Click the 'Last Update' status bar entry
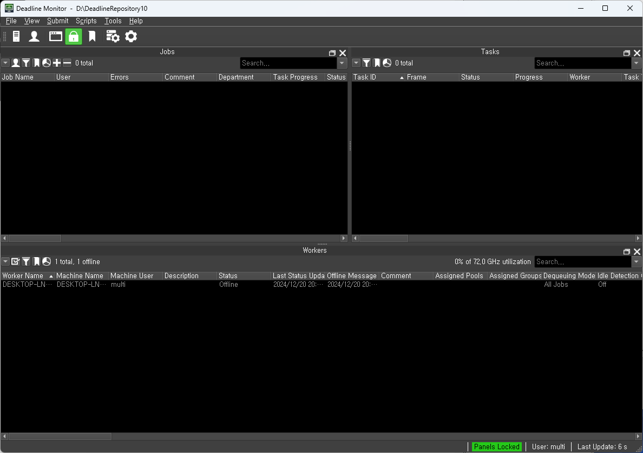Viewport: 643px width, 453px height. 602,447
